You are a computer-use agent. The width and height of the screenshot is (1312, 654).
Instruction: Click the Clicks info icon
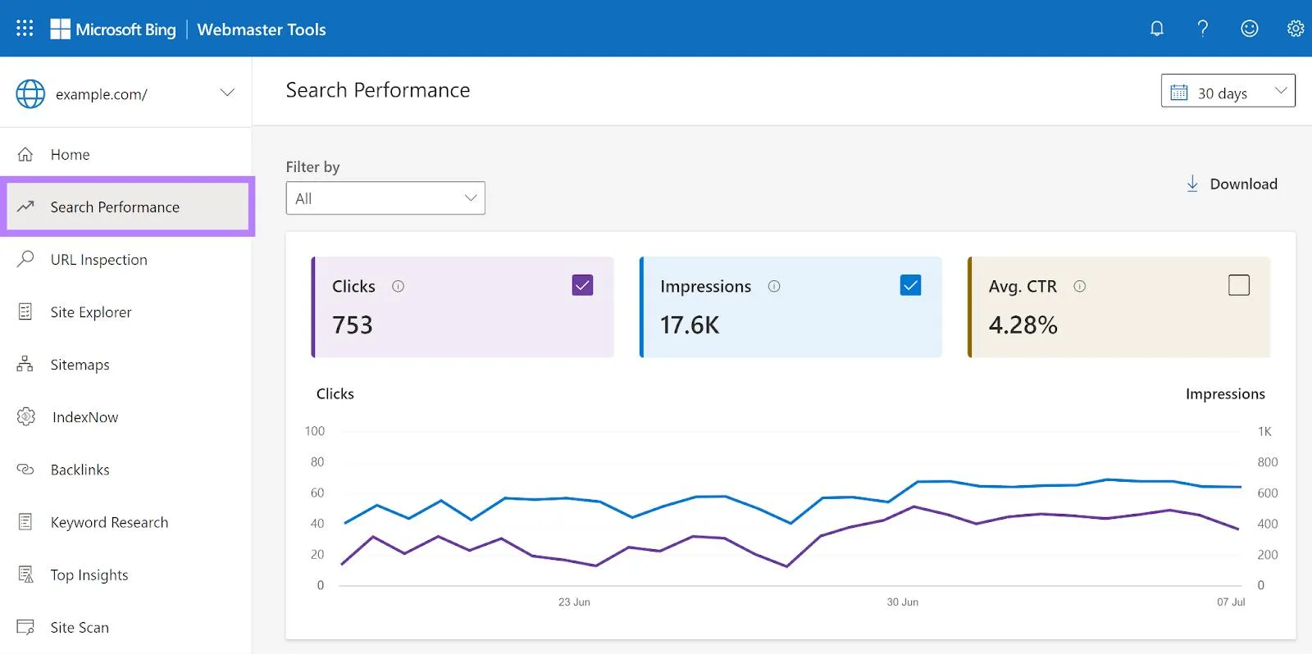pos(398,286)
